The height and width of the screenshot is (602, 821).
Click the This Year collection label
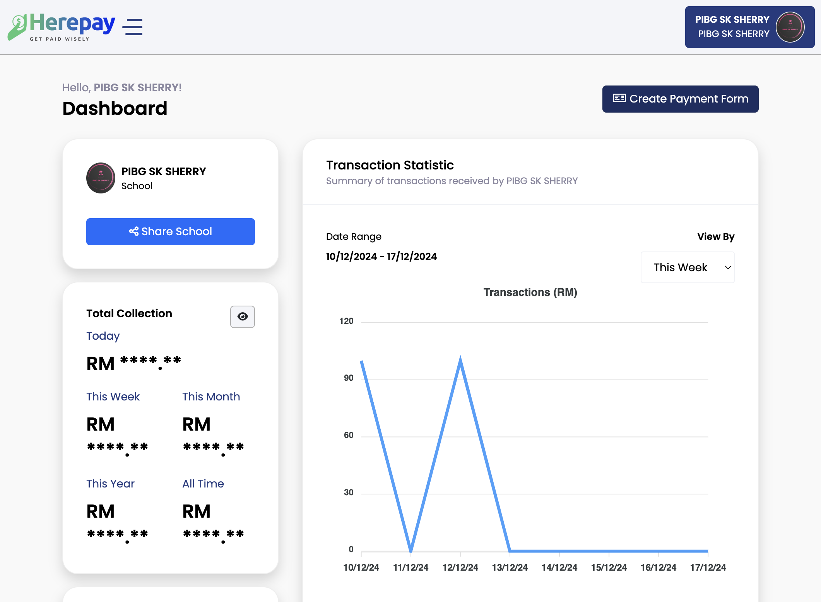(x=110, y=484)
